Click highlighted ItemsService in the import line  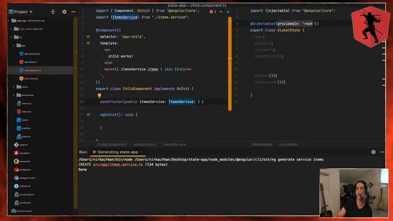[x=125, y=17]
